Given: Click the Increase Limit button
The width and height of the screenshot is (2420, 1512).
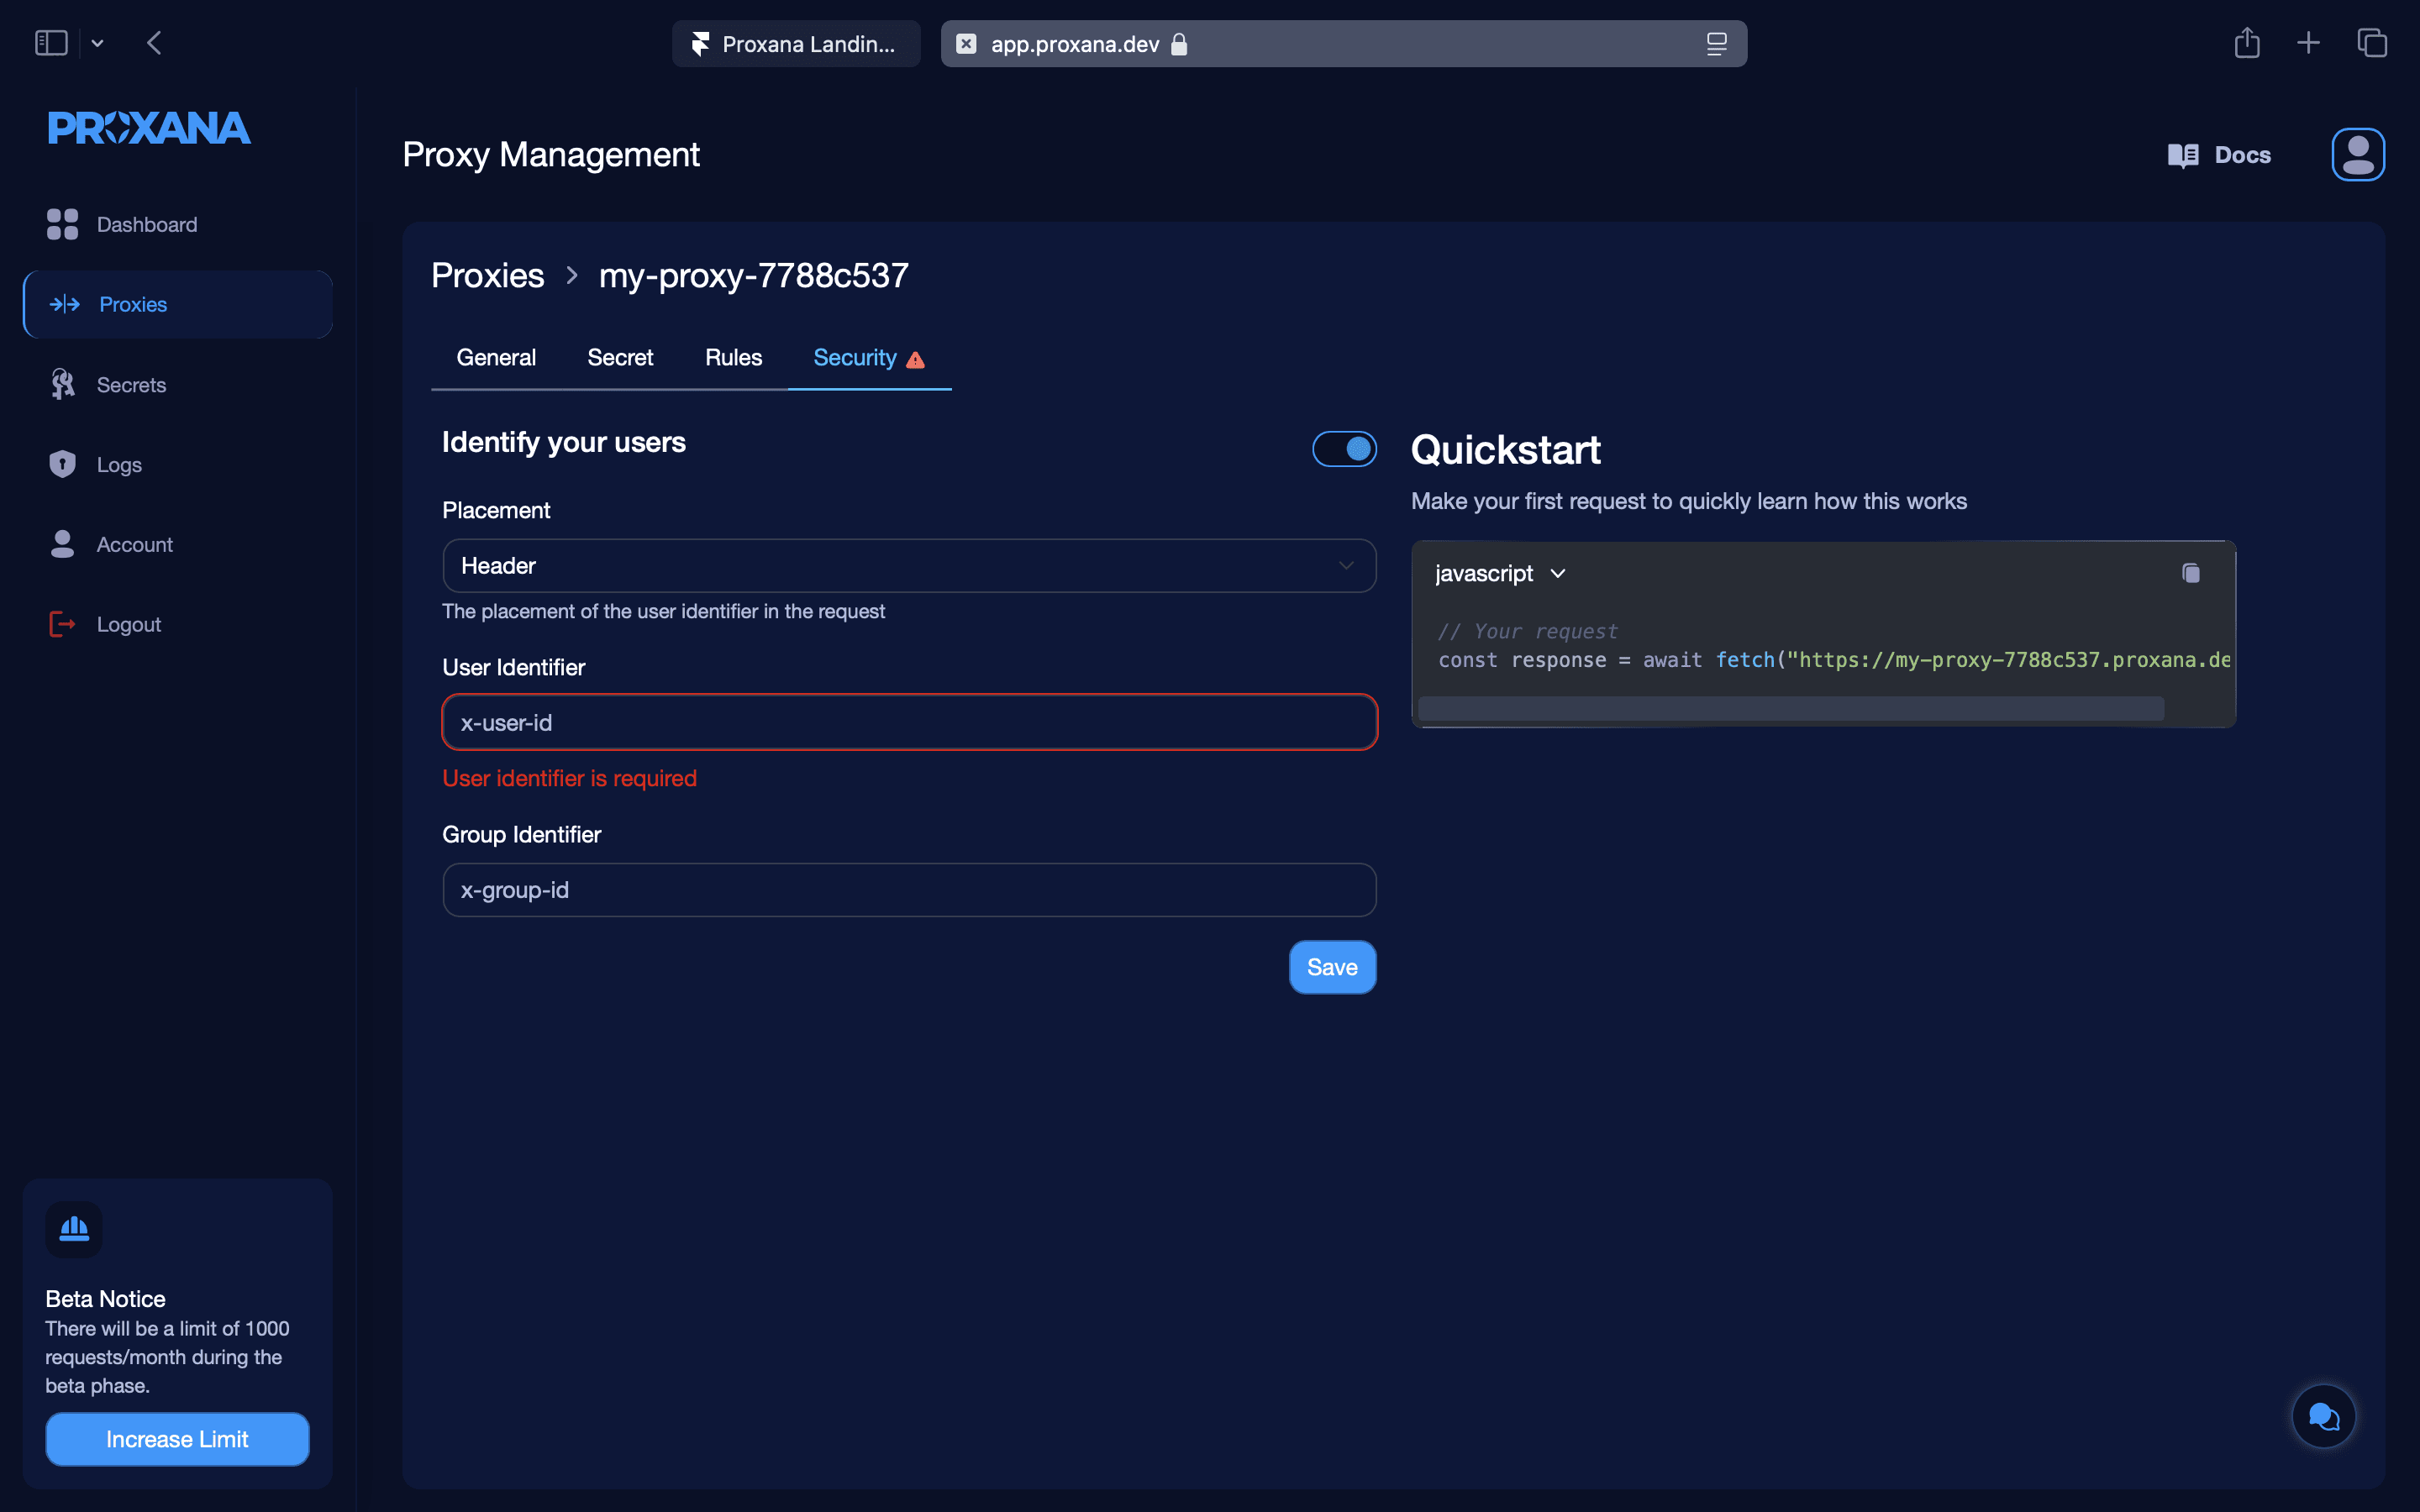Looking at the screenshot, I should (177, 1439).
